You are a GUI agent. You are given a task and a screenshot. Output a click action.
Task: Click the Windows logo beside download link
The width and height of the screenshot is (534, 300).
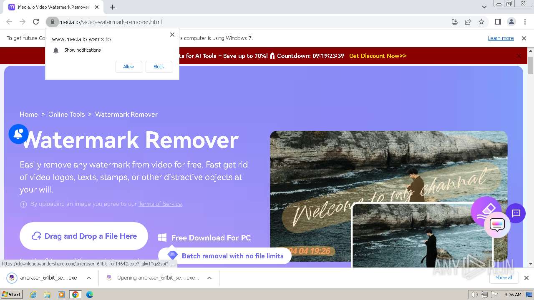(x=162, y=237)
